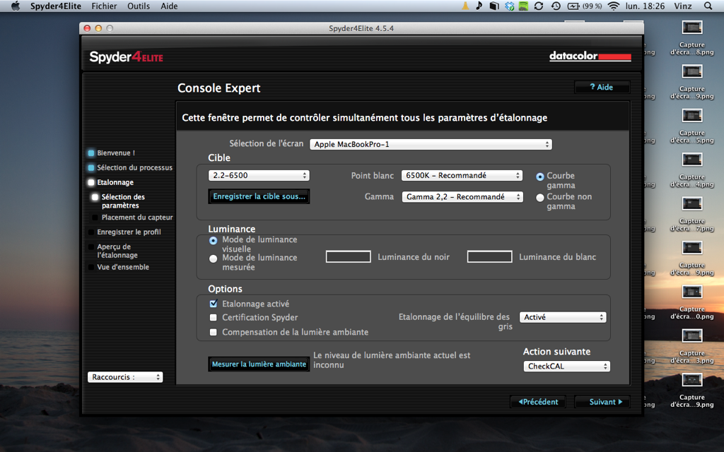Click the VLC cone menu bar icon
Image resolution: width=724 pixels, height=452 pixels.
(465, 6)
